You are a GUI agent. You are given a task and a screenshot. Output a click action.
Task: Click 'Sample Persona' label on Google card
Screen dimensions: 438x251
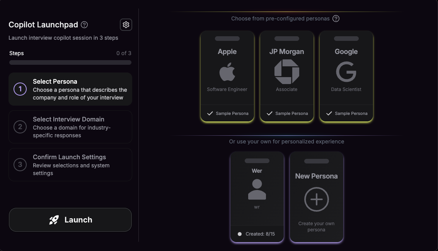[351, 113]
